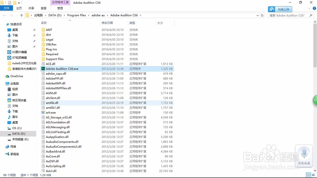Click the search magnifier icon
This screenshot has height=178, width=317.
pos(311,15)
